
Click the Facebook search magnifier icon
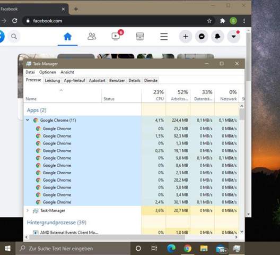[x=14, y=37]
